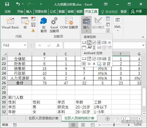Open the 宏 macros dialog

pos(25,23)
